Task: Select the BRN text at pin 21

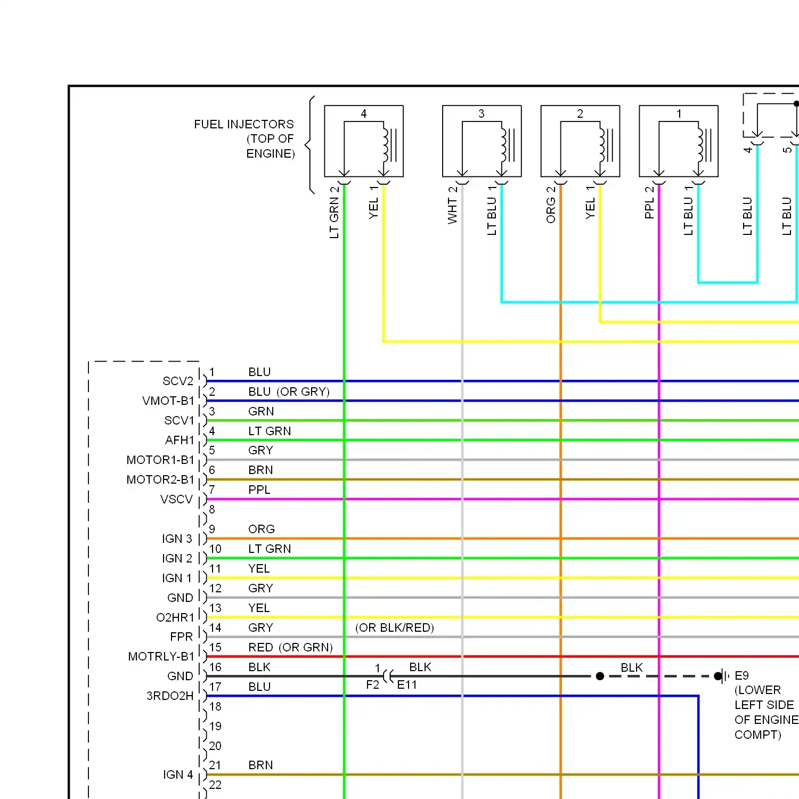Action: coord(260,765)
